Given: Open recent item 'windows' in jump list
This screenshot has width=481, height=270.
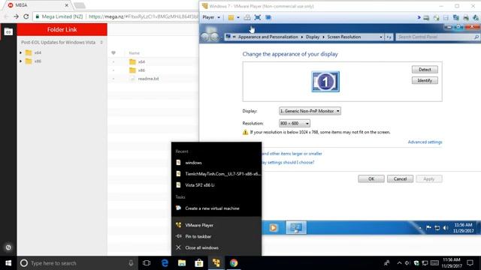Looking at the screenshot, I should click(x=216, y=163).
